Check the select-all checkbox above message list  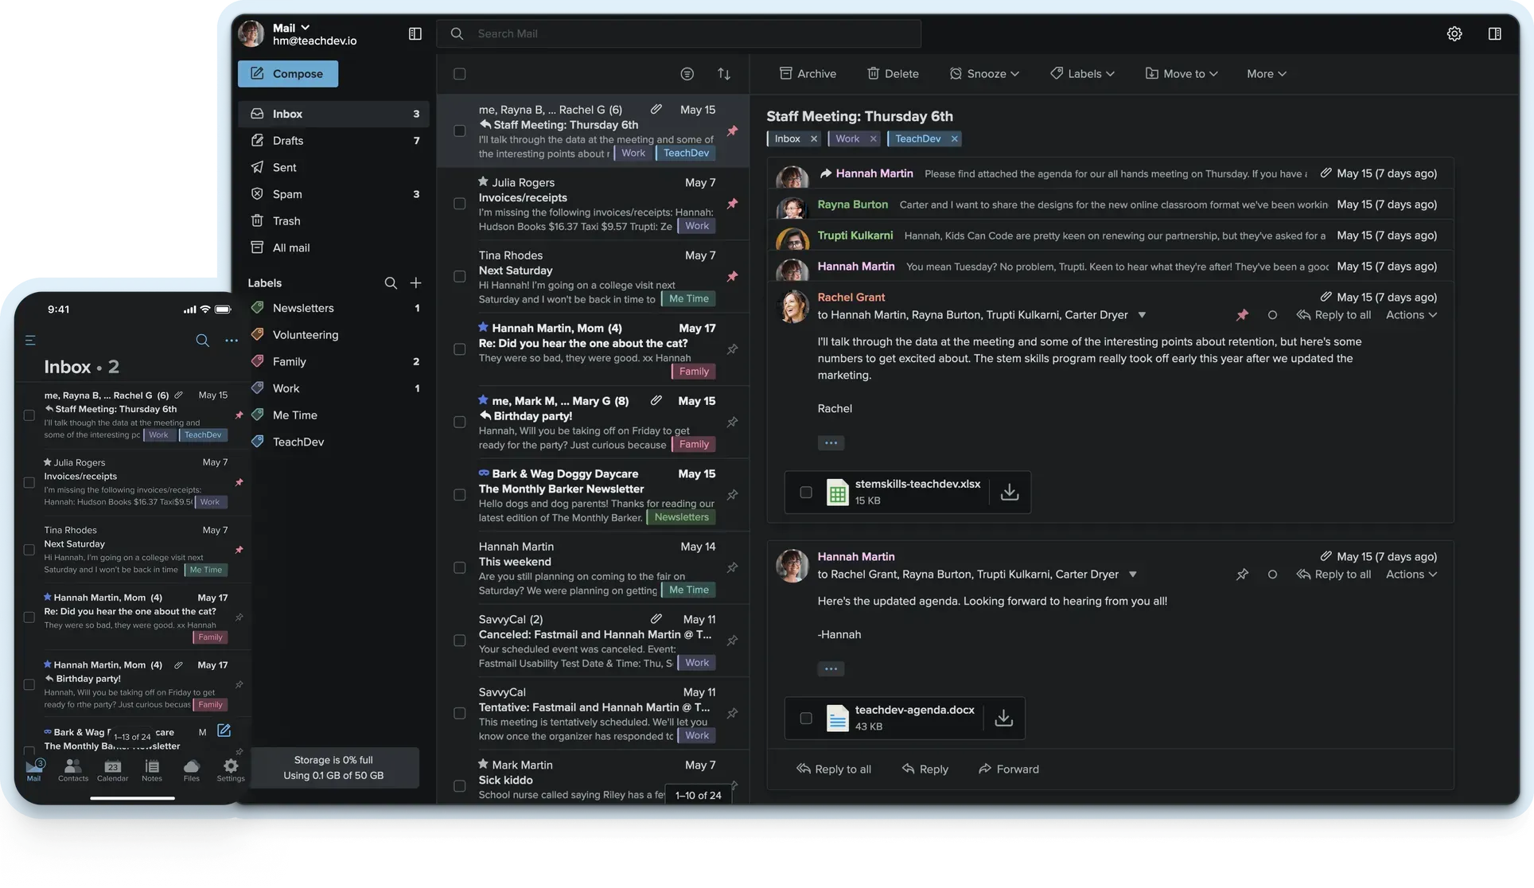459,73
